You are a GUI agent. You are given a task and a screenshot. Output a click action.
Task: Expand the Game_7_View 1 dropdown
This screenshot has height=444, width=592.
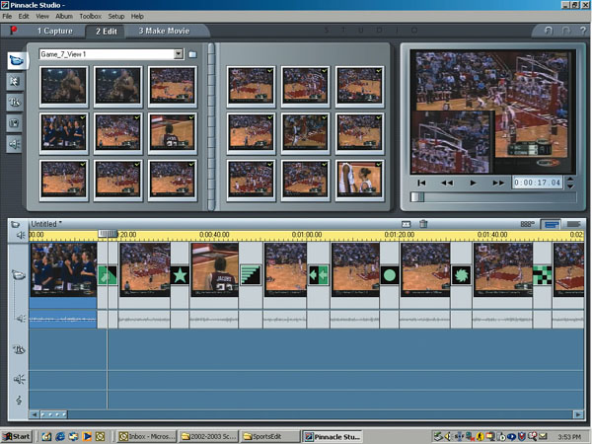click(179, 53)
